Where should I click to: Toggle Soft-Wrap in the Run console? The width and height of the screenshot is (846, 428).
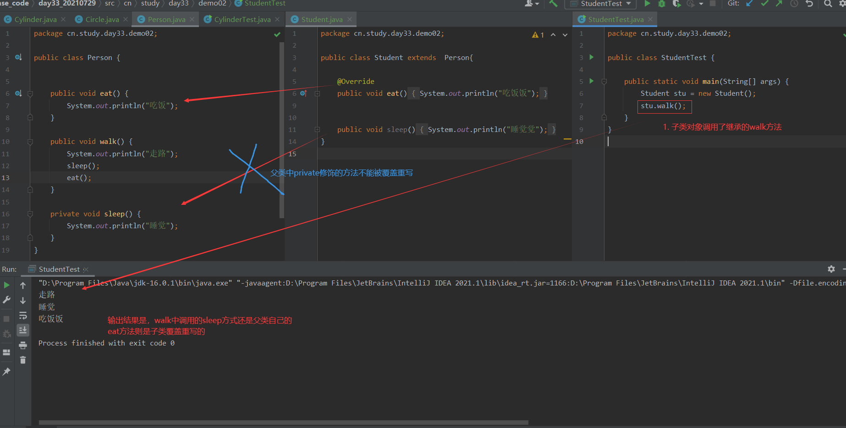23,315
